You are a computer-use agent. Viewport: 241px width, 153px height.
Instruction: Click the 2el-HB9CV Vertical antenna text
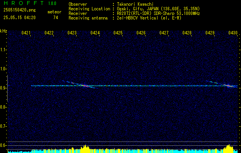(x=149, y=18)
